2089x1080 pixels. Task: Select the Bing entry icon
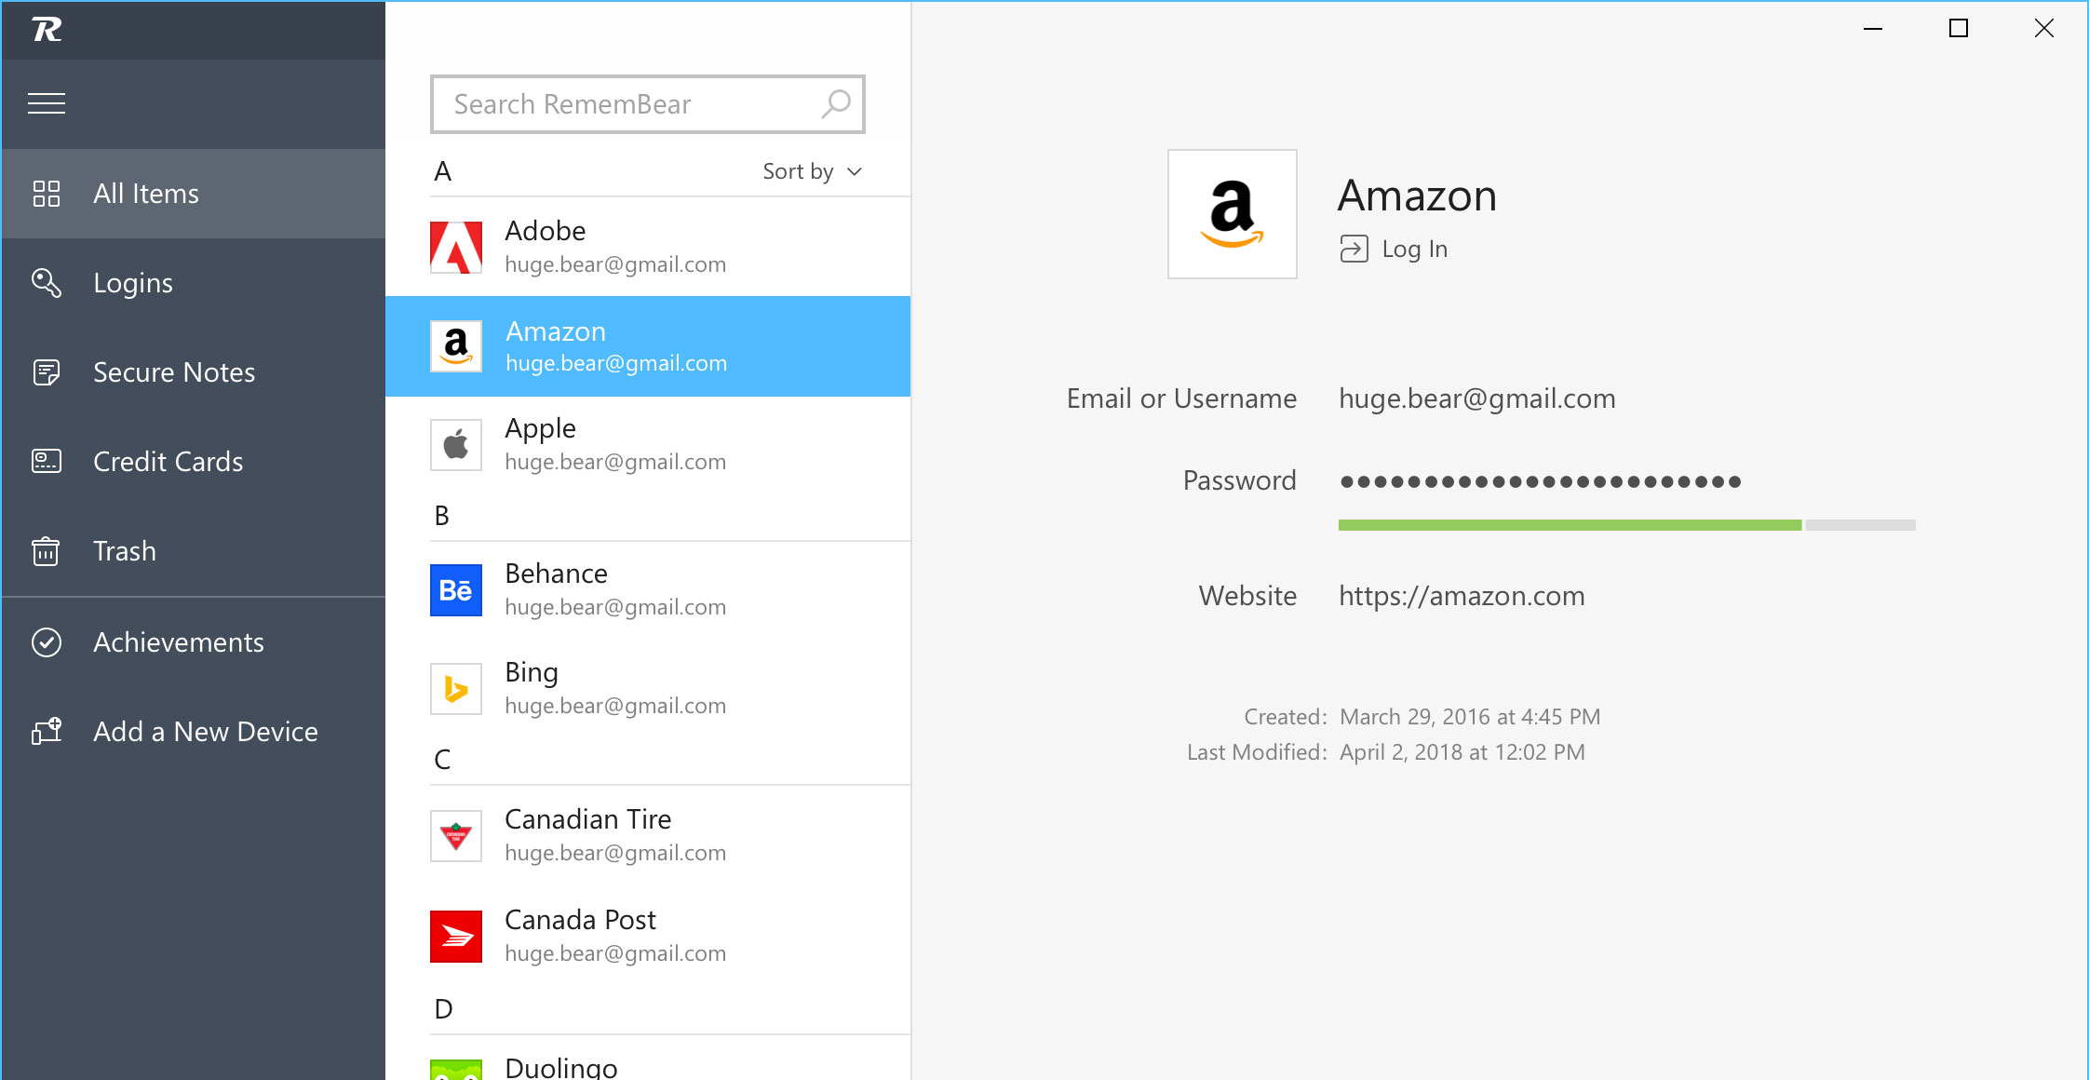click(456, 689)
